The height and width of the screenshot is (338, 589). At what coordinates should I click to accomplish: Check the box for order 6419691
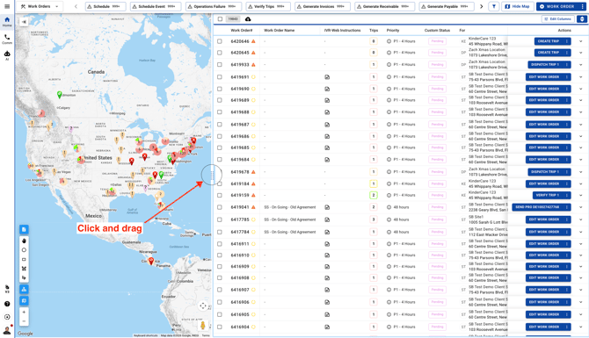[220, 77]
